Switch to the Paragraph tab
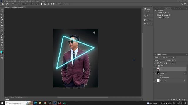188x105 pixels. pyautogui.click(x=181, y=8)
